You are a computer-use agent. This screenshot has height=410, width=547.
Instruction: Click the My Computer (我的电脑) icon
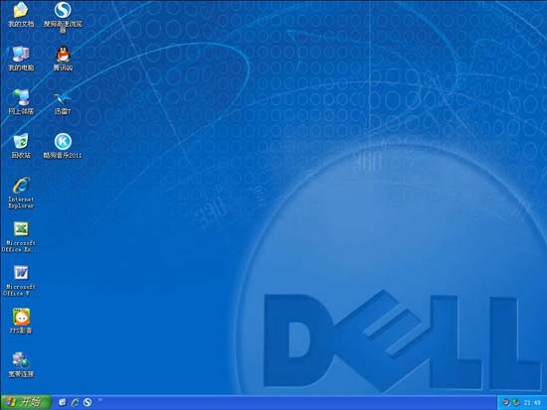(21, 54)
